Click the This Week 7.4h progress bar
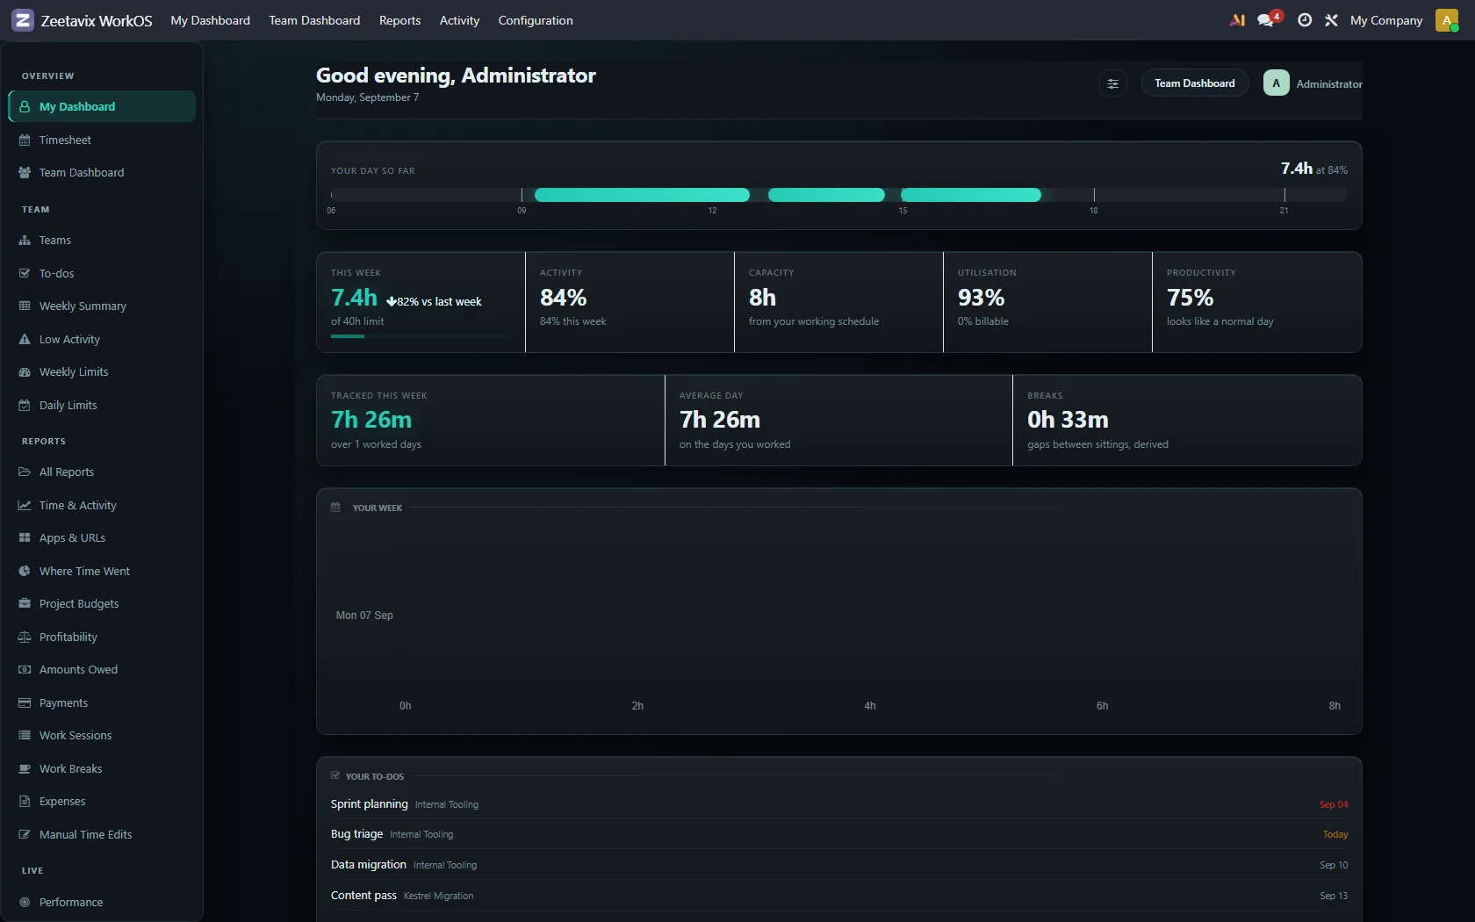This screenshot has height=922, width=1475. point(421,336)
